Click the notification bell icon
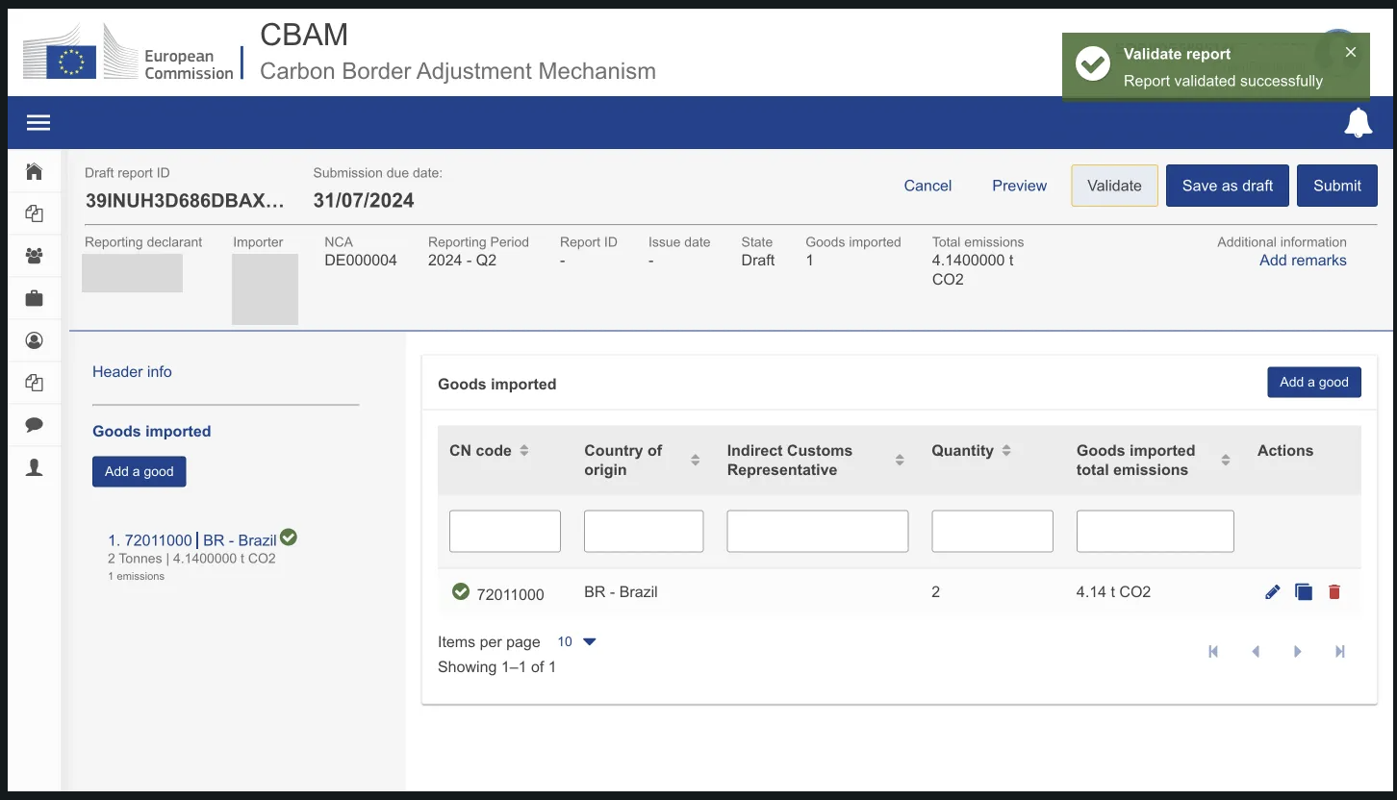The image size is (1397, 800). [x=1358, y=123]
